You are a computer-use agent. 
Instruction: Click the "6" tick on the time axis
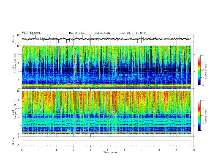tap(125, 150)
